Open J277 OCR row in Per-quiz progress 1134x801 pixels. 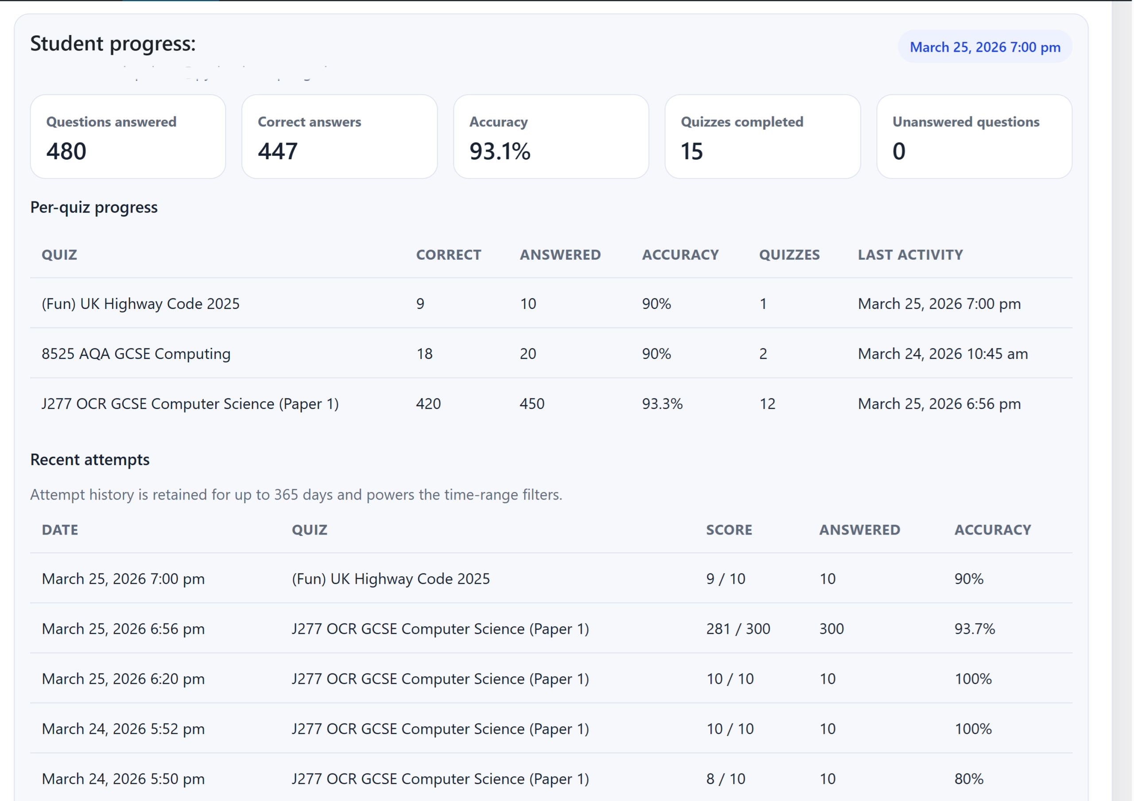click(x=190, y=404)
